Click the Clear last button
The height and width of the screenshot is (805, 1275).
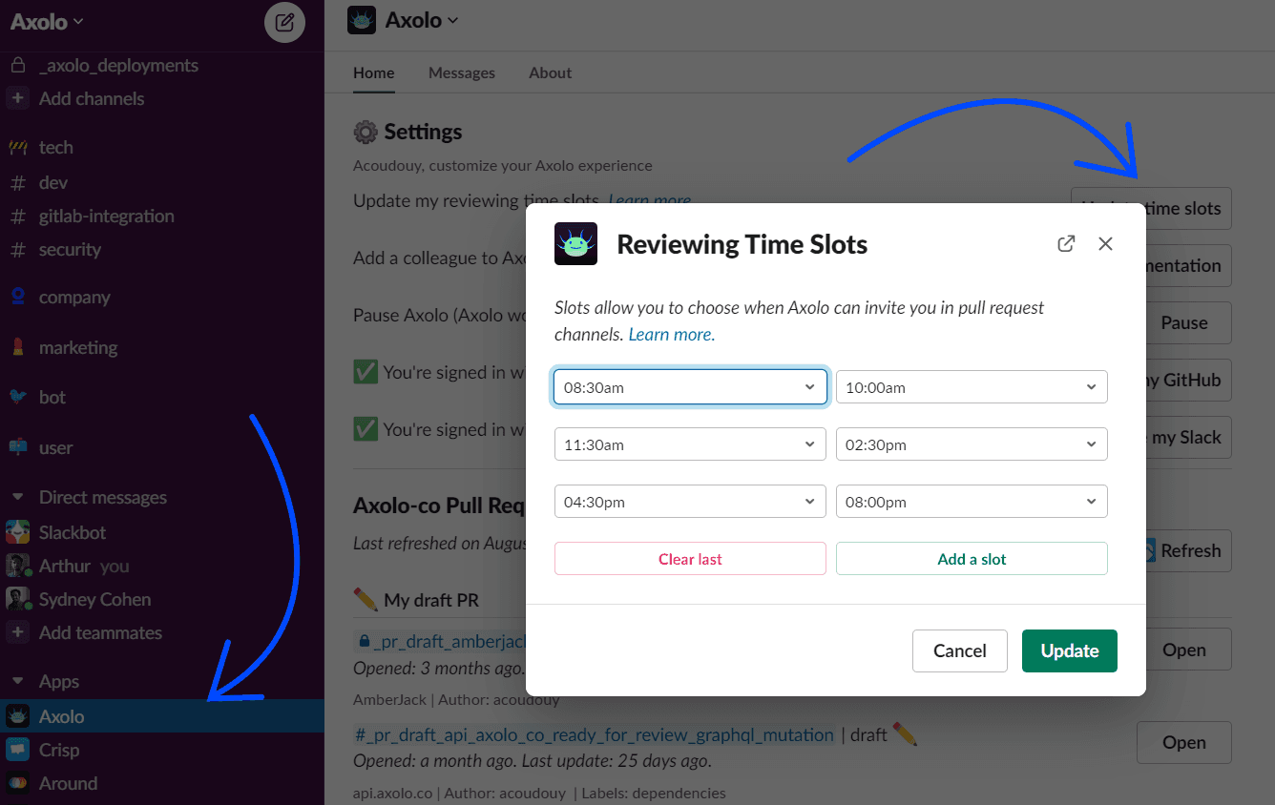pyautogui.click(x=690, y=559)
